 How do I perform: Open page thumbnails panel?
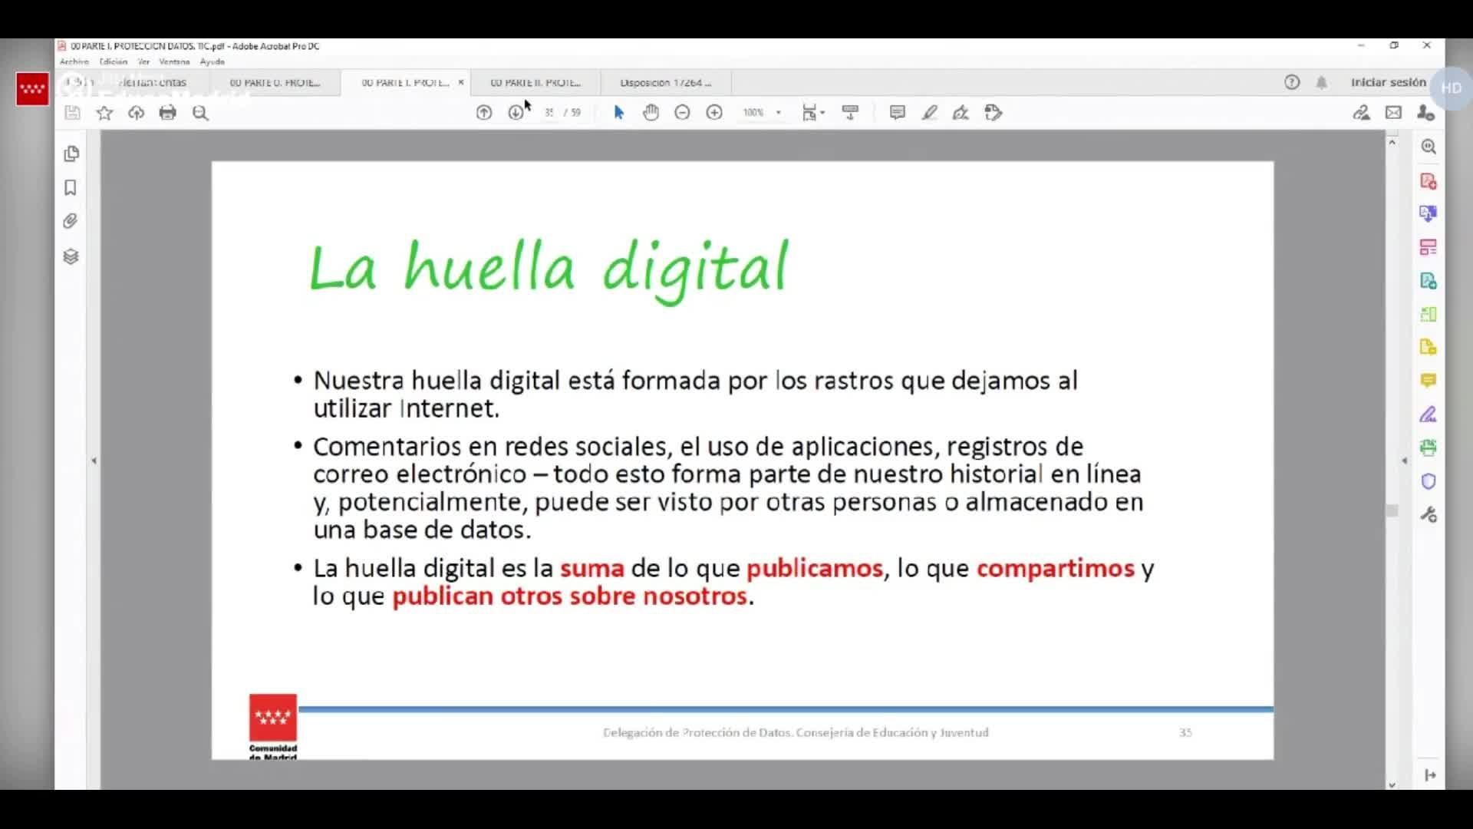pos(71,154)
